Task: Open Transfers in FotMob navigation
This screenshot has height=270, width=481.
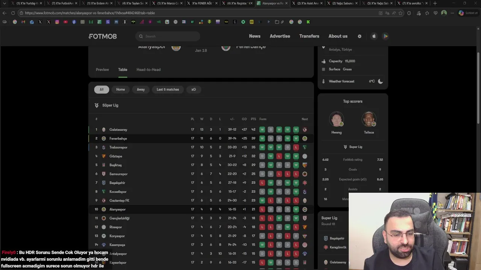Action: tap(309, 36)
